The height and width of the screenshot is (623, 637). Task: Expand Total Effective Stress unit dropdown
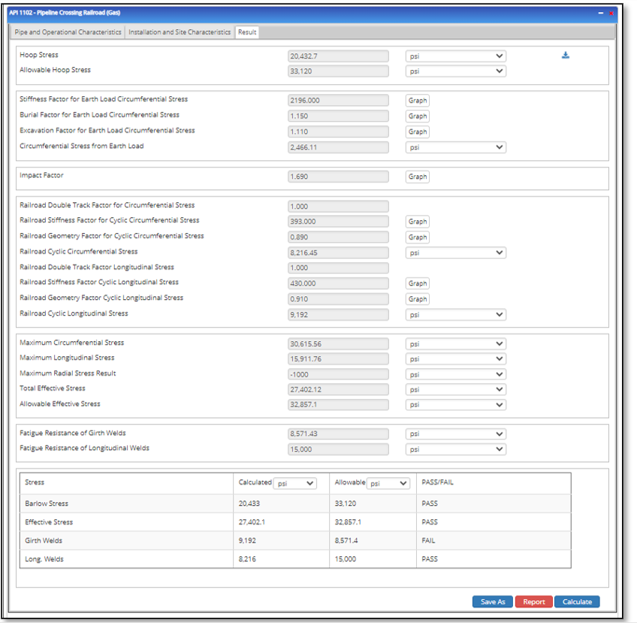[455, 389]
